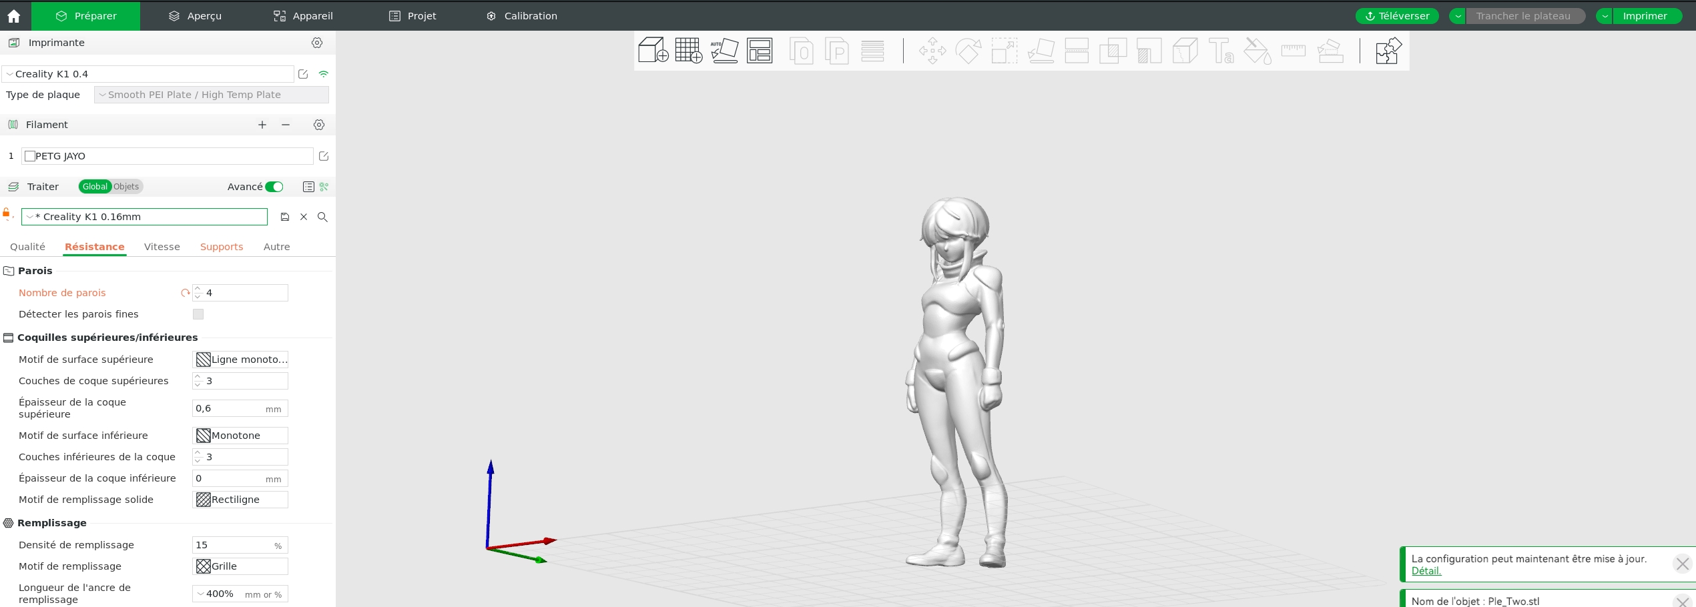Toggle the Avancé switch off
This screenshot has width=1696, height=607.
274,187
